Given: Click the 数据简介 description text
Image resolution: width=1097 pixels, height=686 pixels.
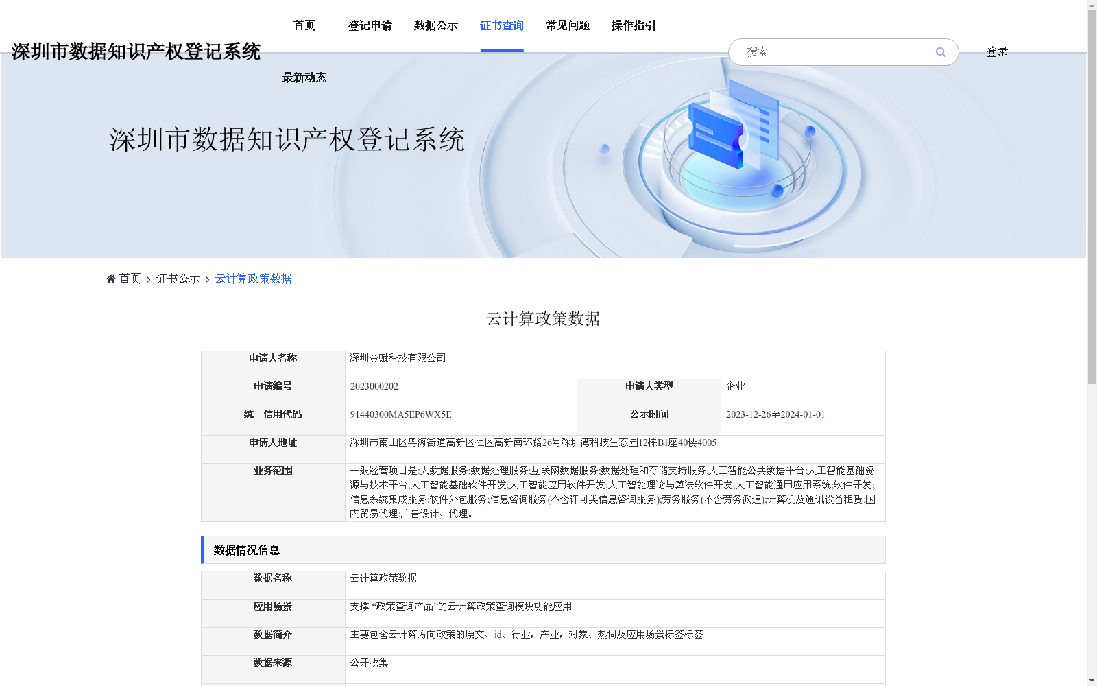Looking at the screenshot, I should coord(527,635).
